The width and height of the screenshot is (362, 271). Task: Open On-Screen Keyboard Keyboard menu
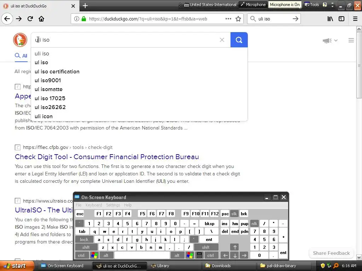point(93,205)
